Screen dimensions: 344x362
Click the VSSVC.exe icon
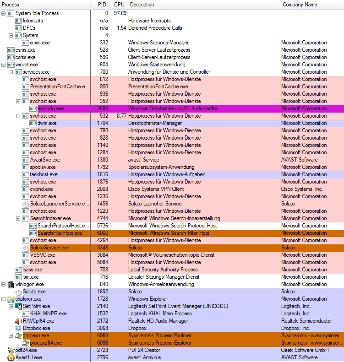[25, 255]
